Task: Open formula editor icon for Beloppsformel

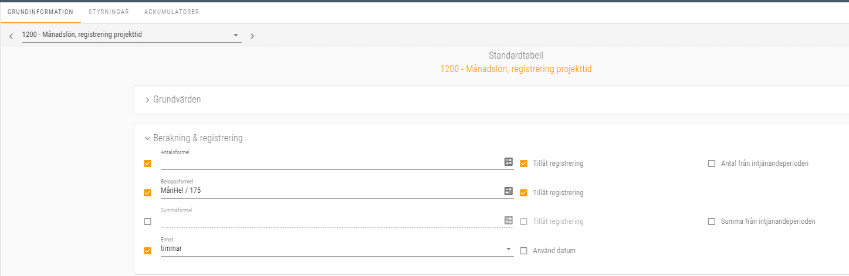Action: click(509, 191)
